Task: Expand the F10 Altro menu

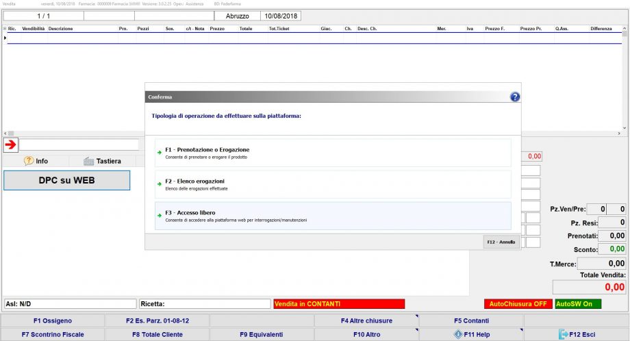Action: 366,334
